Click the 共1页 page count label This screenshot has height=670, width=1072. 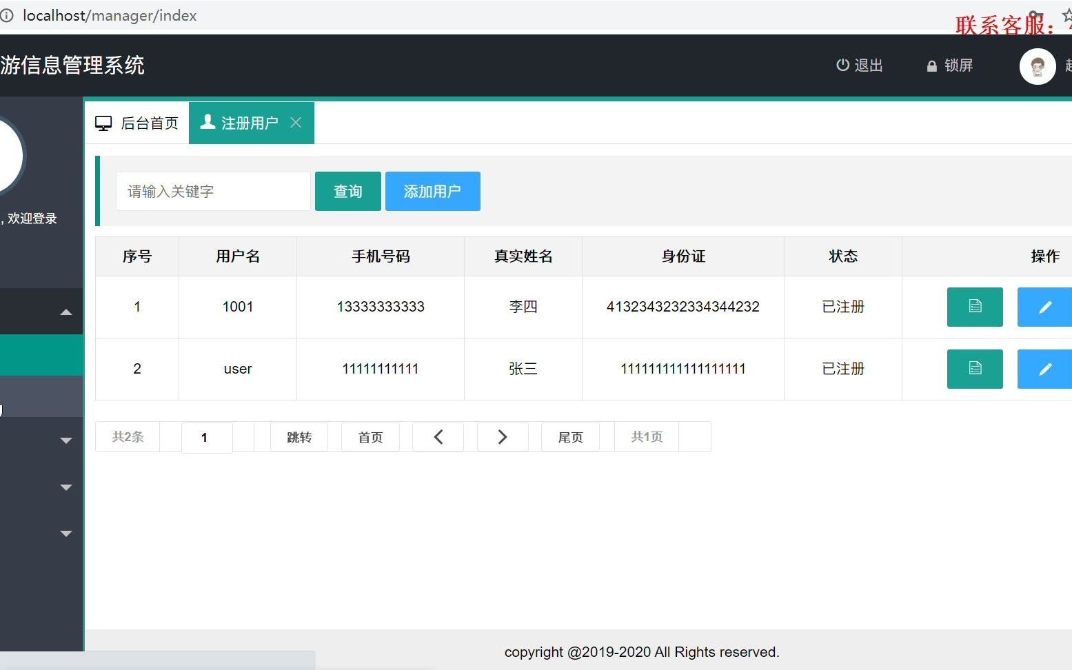(x=647, y=437)
